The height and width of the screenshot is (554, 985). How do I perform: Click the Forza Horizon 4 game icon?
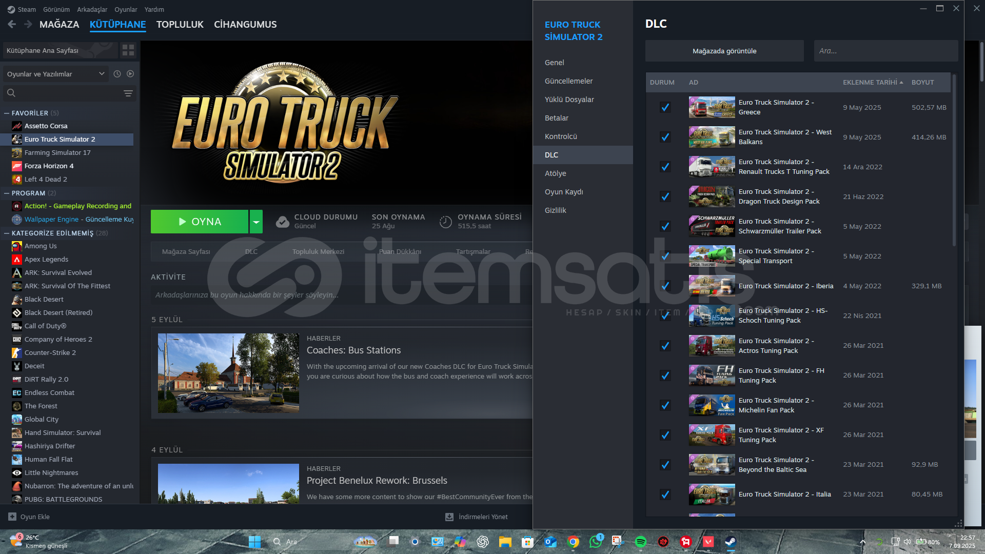coord(17,166)
